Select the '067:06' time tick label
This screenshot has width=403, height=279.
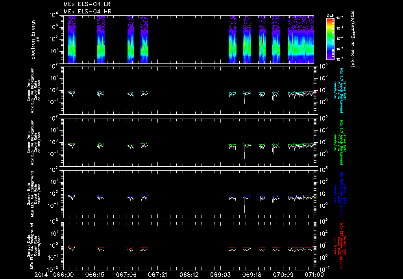pos(126,275)
